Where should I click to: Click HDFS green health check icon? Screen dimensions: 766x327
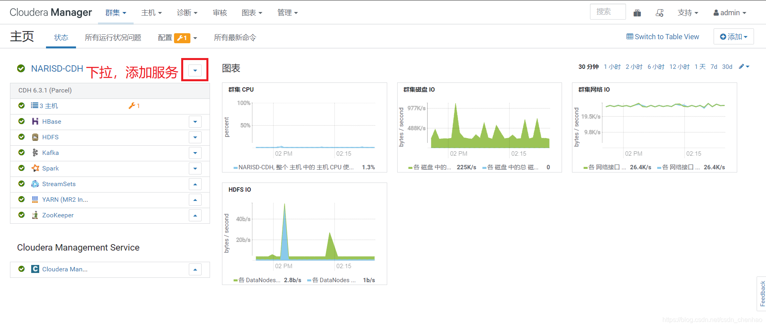(x=22, y=137)
